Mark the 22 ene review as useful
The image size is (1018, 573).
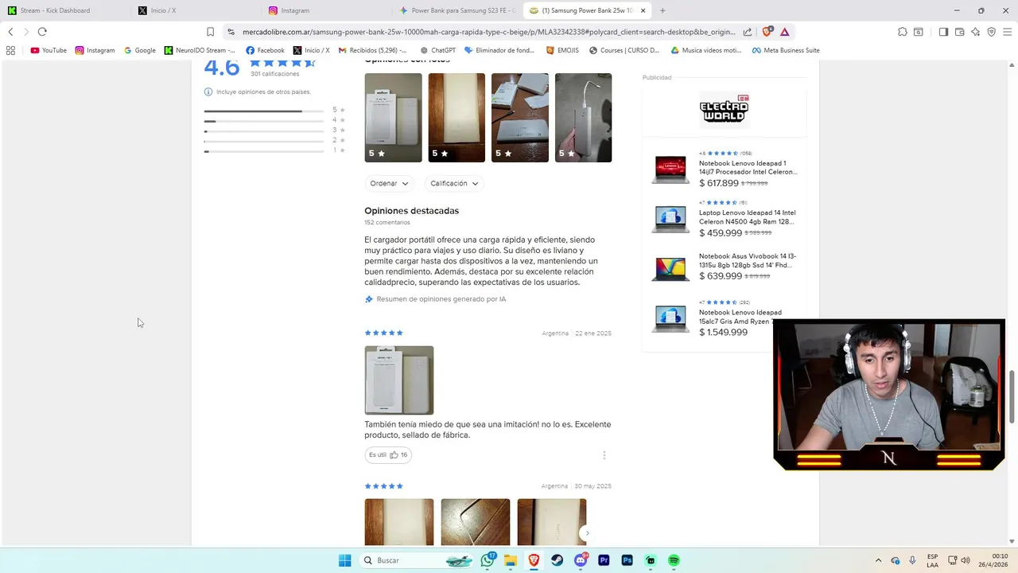(x=388, y=455)
